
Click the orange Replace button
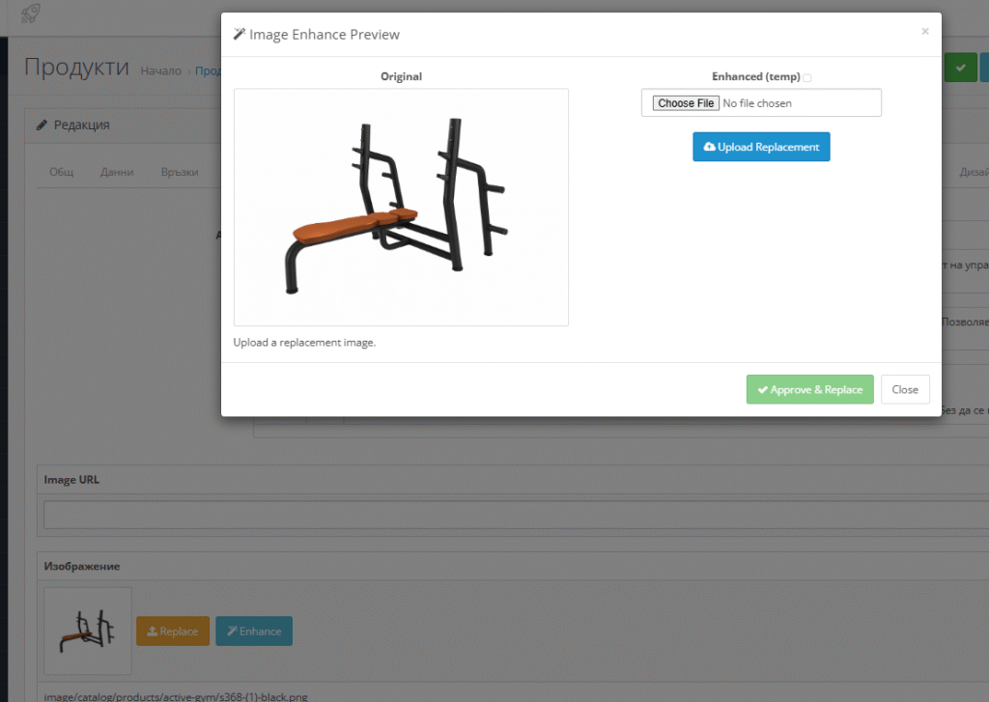[x=173, y=631]
